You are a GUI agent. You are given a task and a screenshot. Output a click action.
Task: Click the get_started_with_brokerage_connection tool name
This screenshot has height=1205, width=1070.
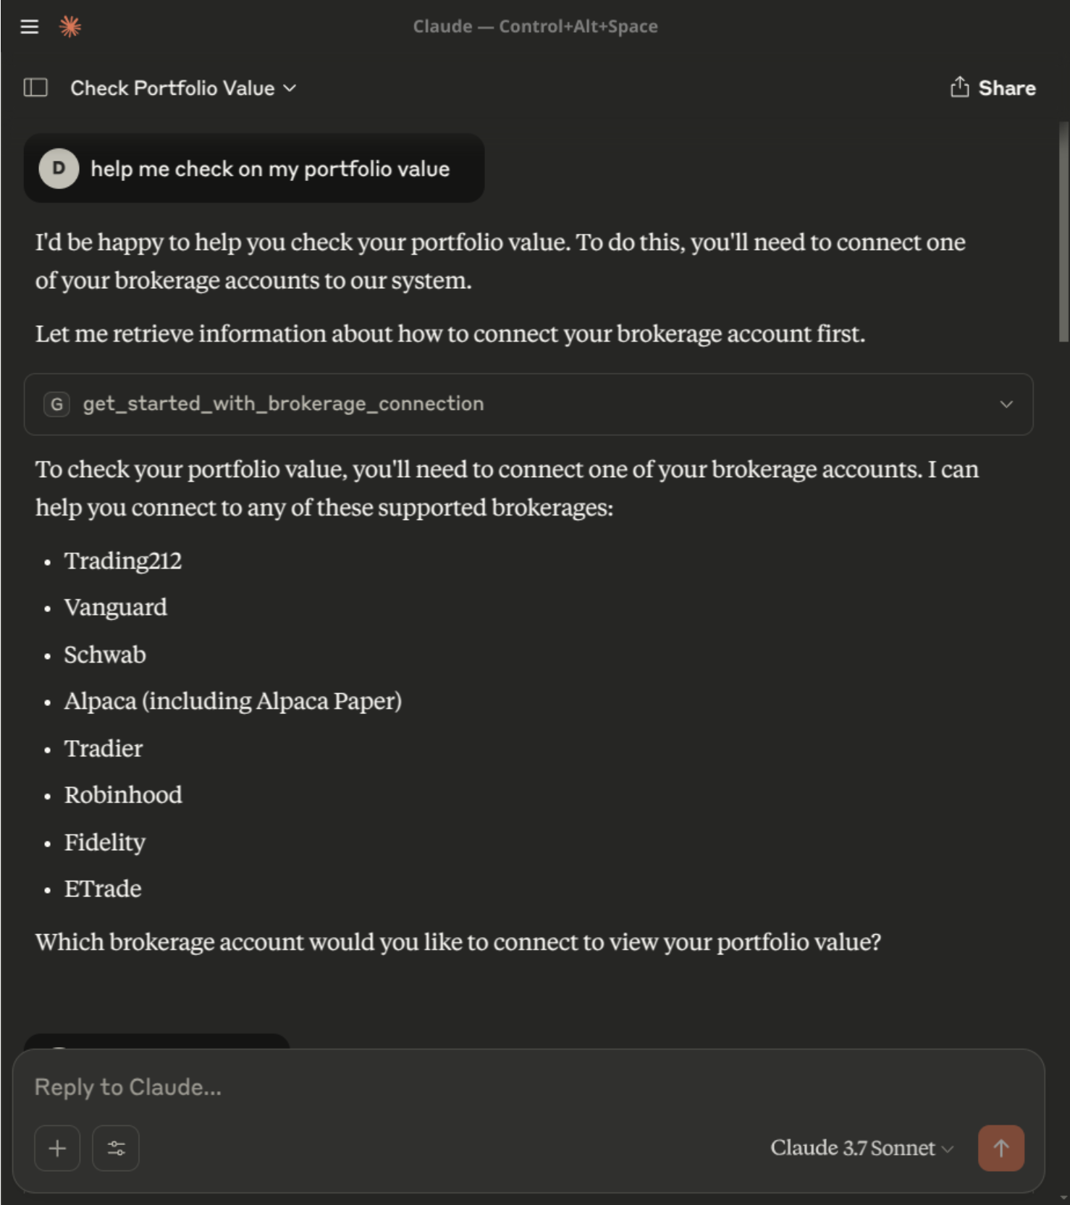283,404
